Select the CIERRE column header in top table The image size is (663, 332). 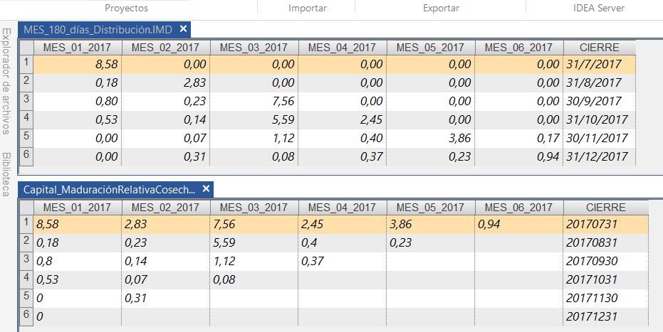(599, 48)
